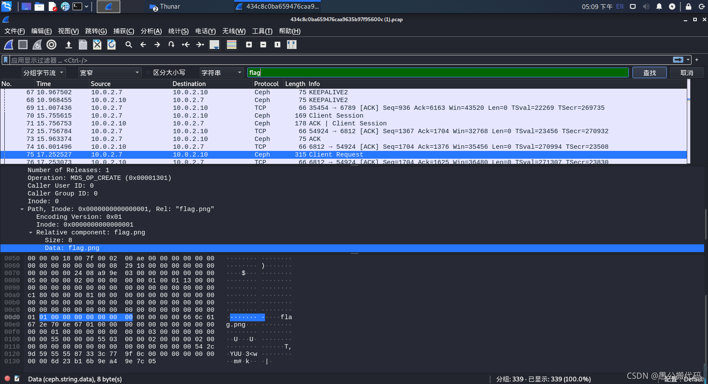Screen dimensions: 708x384
Task: Open capture options gear icon
Action: click(x=51, y=45)
